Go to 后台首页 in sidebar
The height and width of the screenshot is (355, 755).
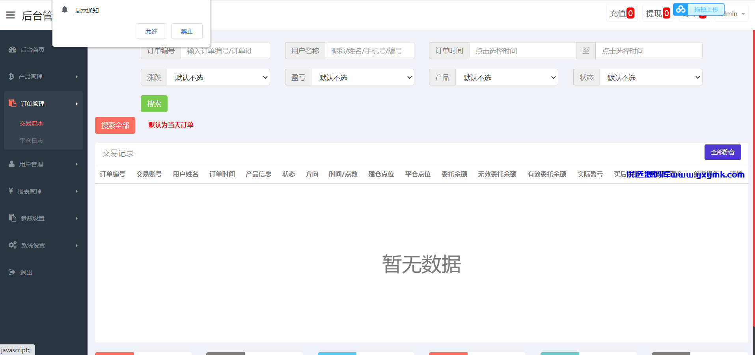point(32,50)
